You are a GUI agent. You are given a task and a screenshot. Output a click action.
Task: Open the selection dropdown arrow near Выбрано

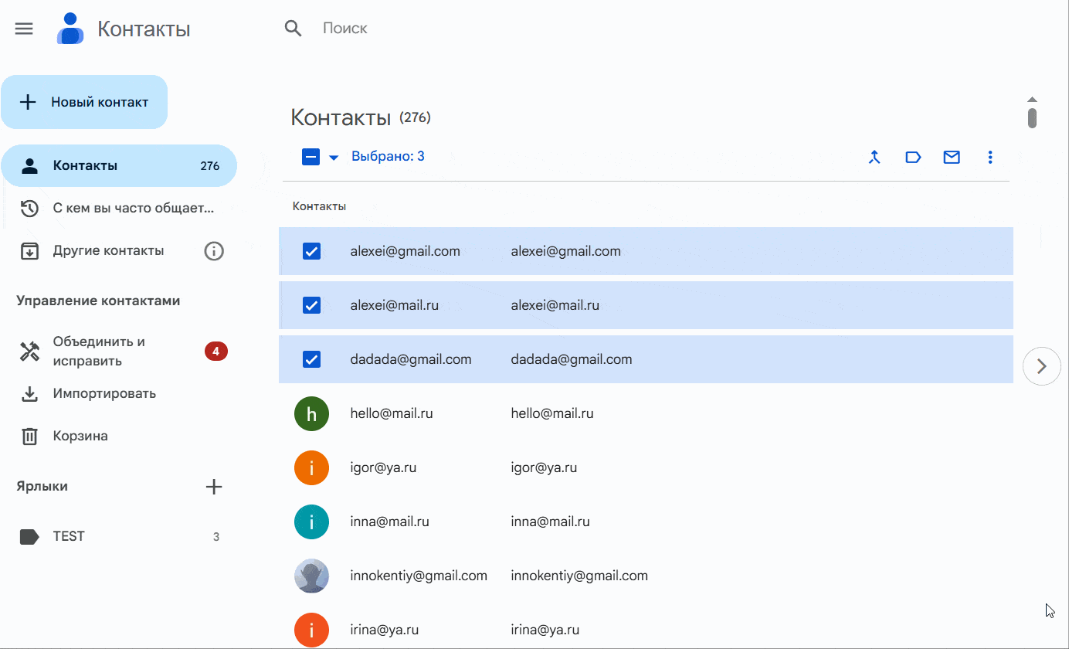[334, 158]
